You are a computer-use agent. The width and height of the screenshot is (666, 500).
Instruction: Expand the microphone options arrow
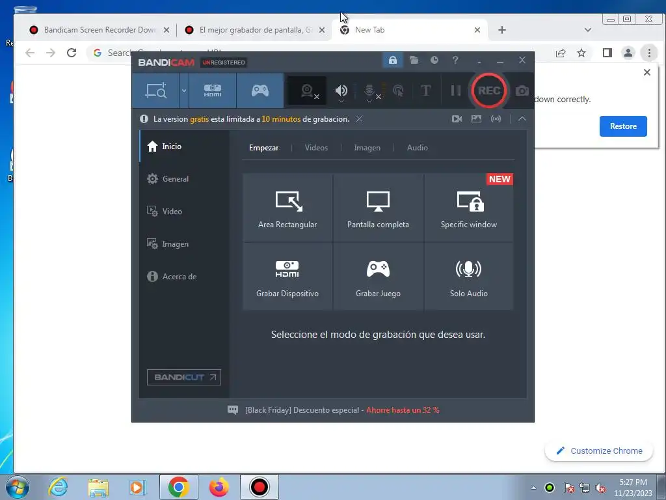pos(369,101)
